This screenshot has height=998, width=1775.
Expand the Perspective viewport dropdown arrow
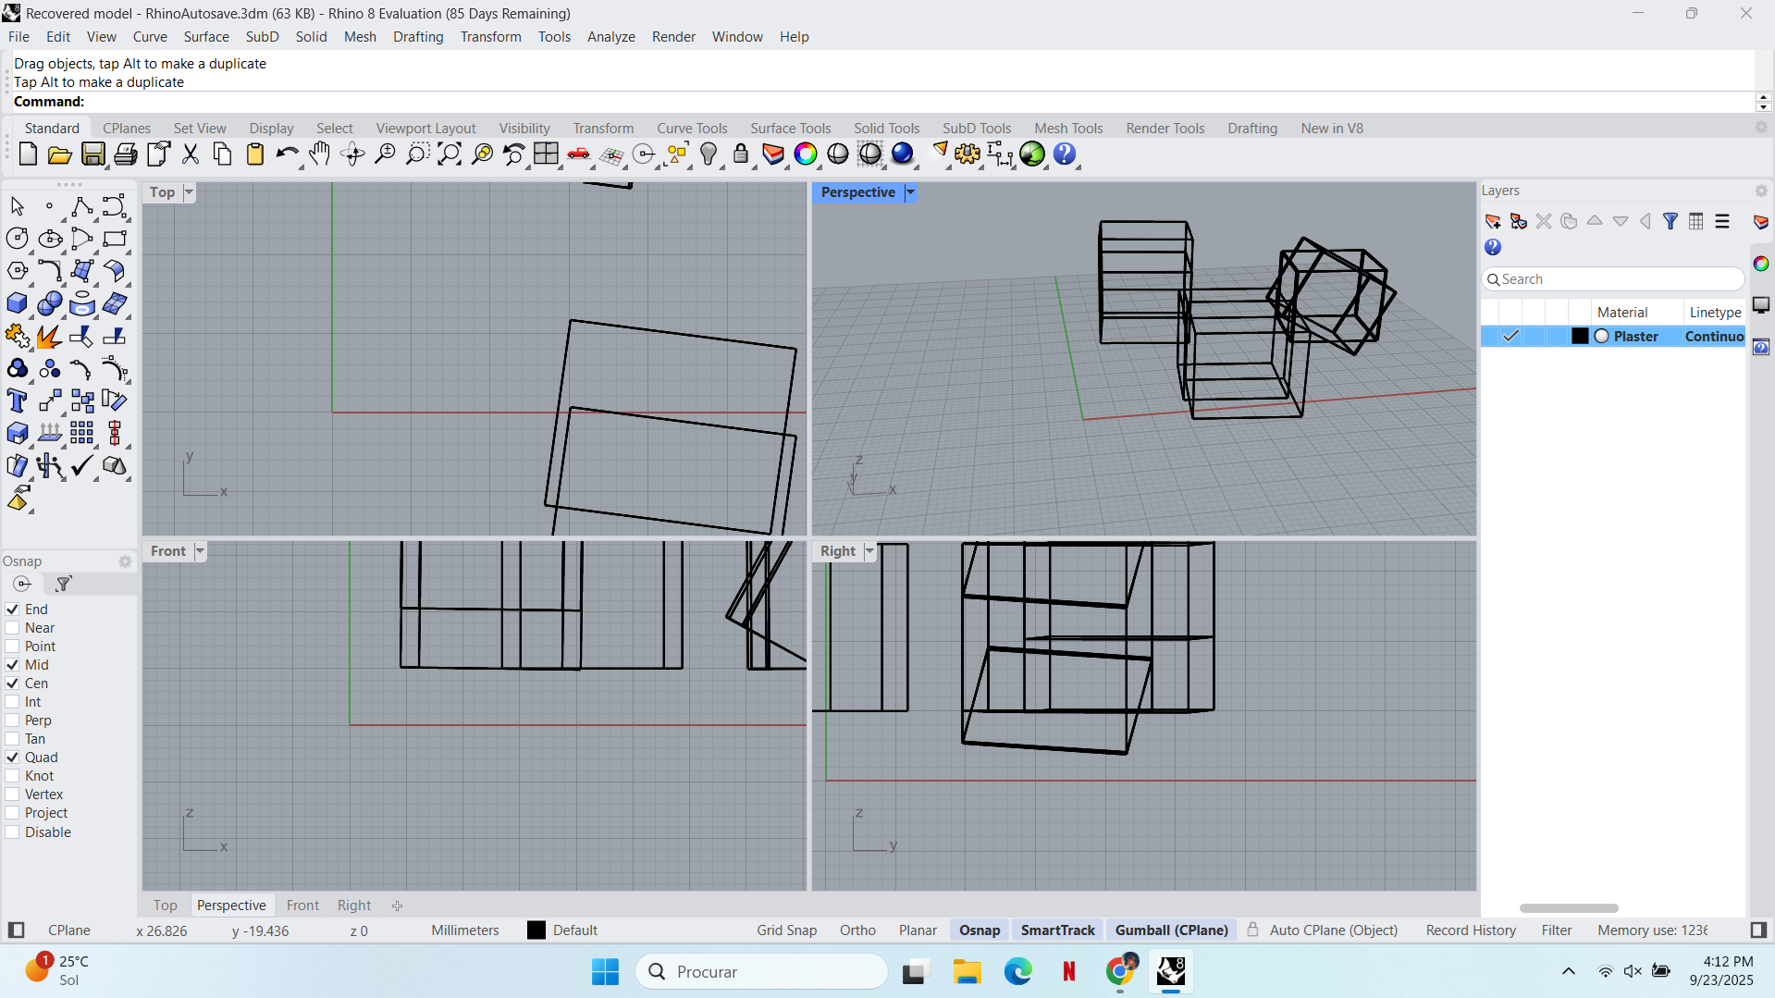pos(910,192)
